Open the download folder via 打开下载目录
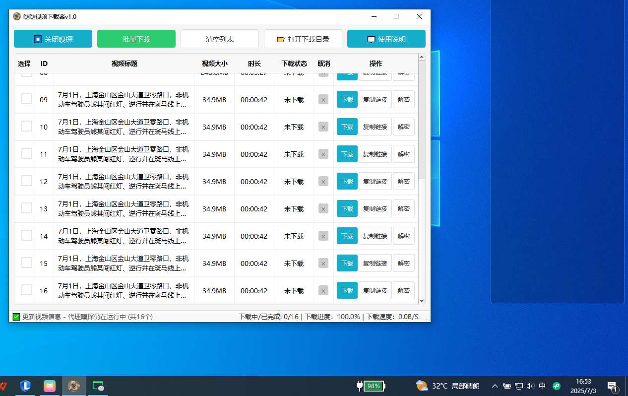 [303, 39]
